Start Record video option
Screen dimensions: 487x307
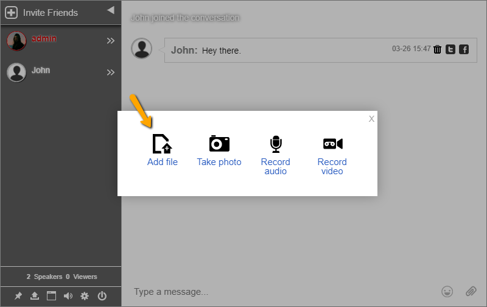[x=332, y=144]
